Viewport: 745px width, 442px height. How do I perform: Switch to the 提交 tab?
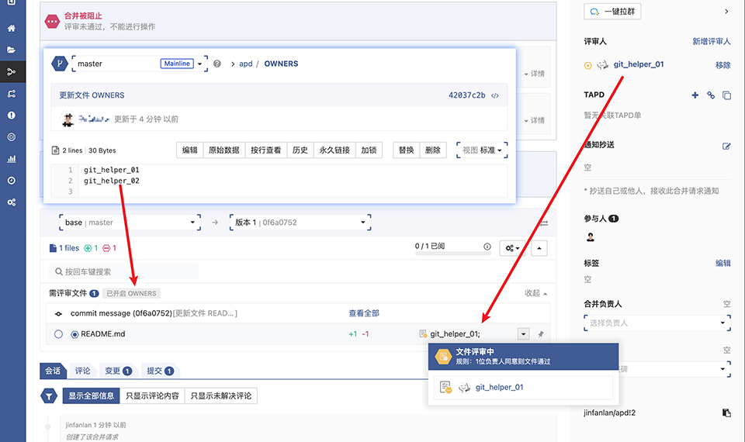(x=159, y=371)
